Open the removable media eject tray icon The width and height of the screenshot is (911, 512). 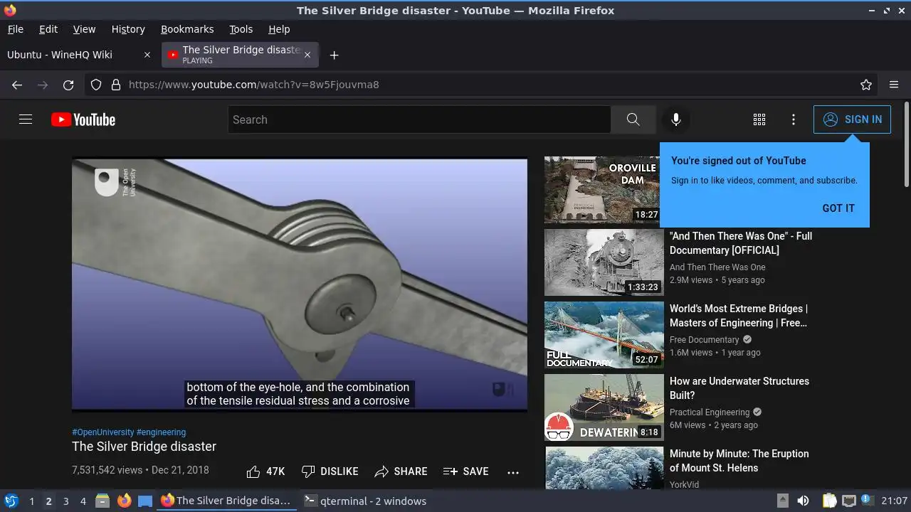pos(782,501)
